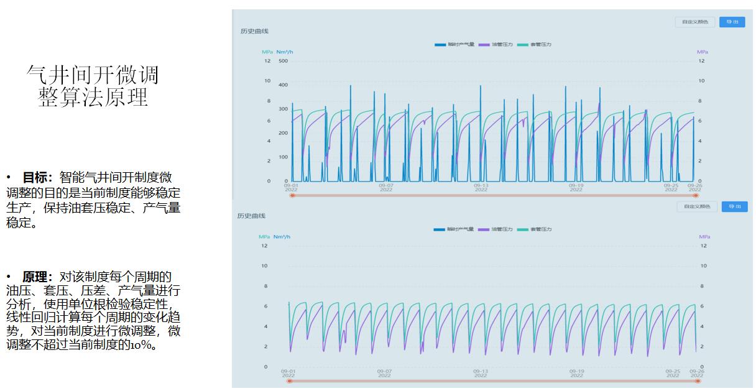
Task: Toggle 瞬时产气量 legend in top chart
Action: point(455,45)
